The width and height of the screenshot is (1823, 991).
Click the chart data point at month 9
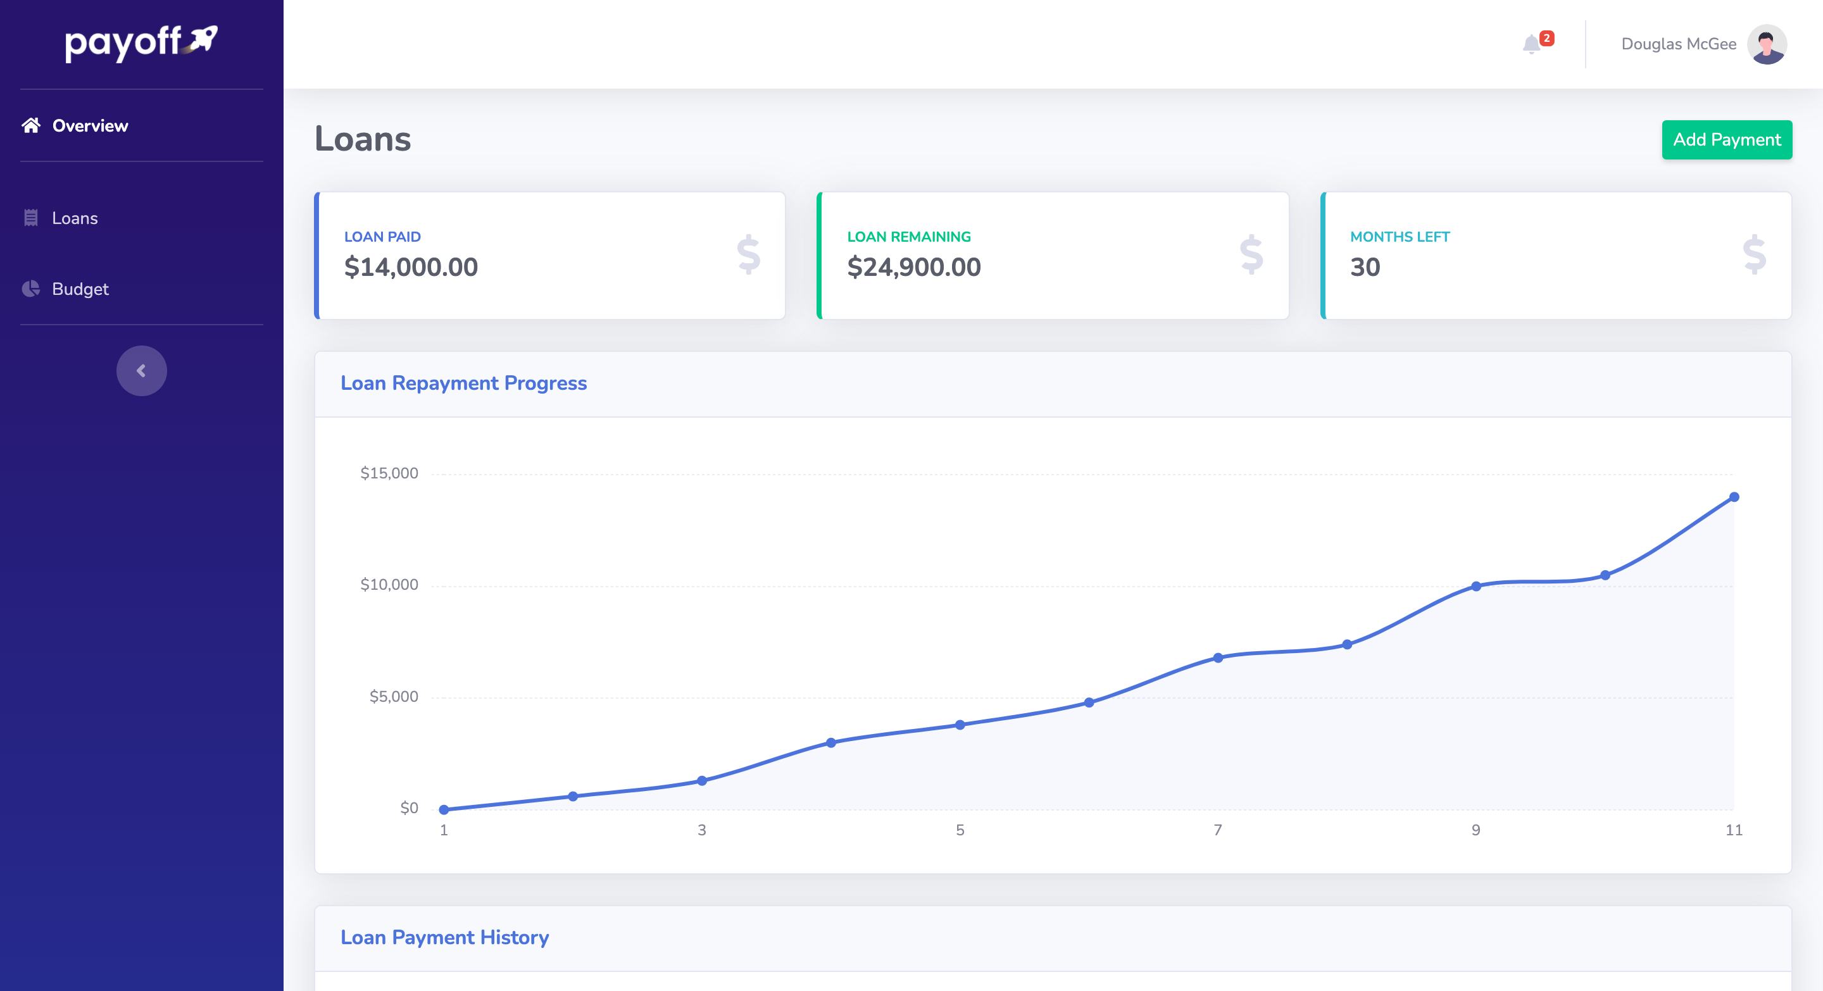click(1476, 587)
